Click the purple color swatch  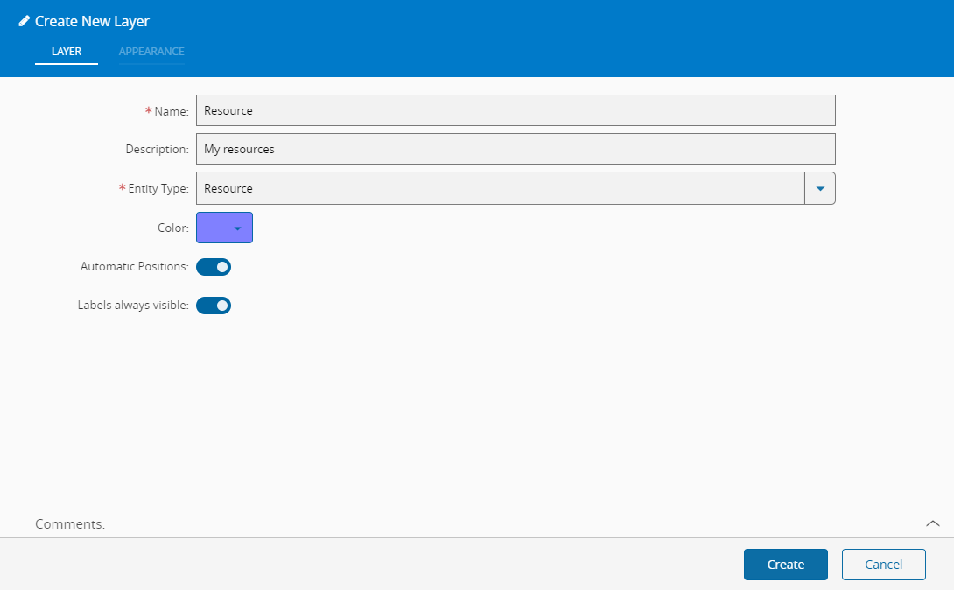[x=214, y=228]
